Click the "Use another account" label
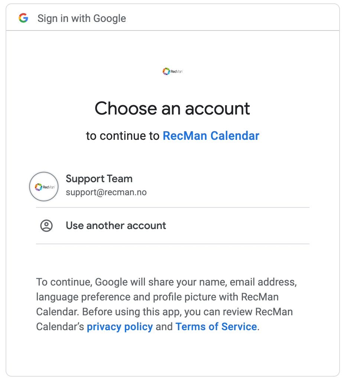The height and width of the screenshot is (380, 344). (116, 226)
